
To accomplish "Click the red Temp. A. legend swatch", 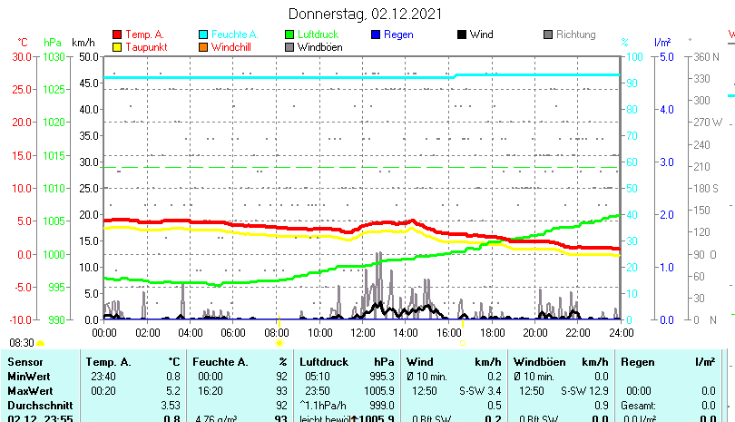I will click(117, 34).
